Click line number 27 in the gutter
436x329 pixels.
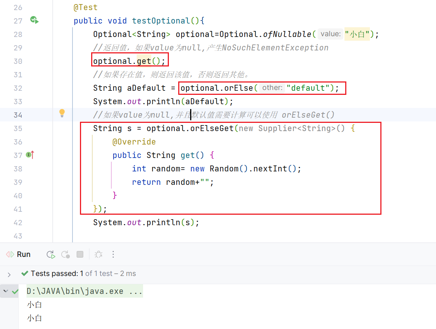pyautogui.click(x=18, y=21)
